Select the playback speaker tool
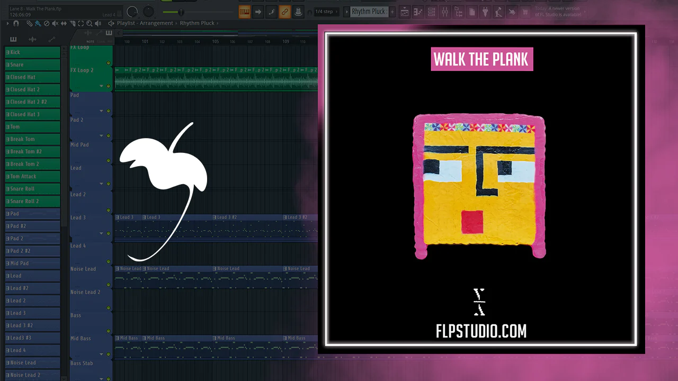Screen dimensions: 678x381 click(x=97, y=23)
